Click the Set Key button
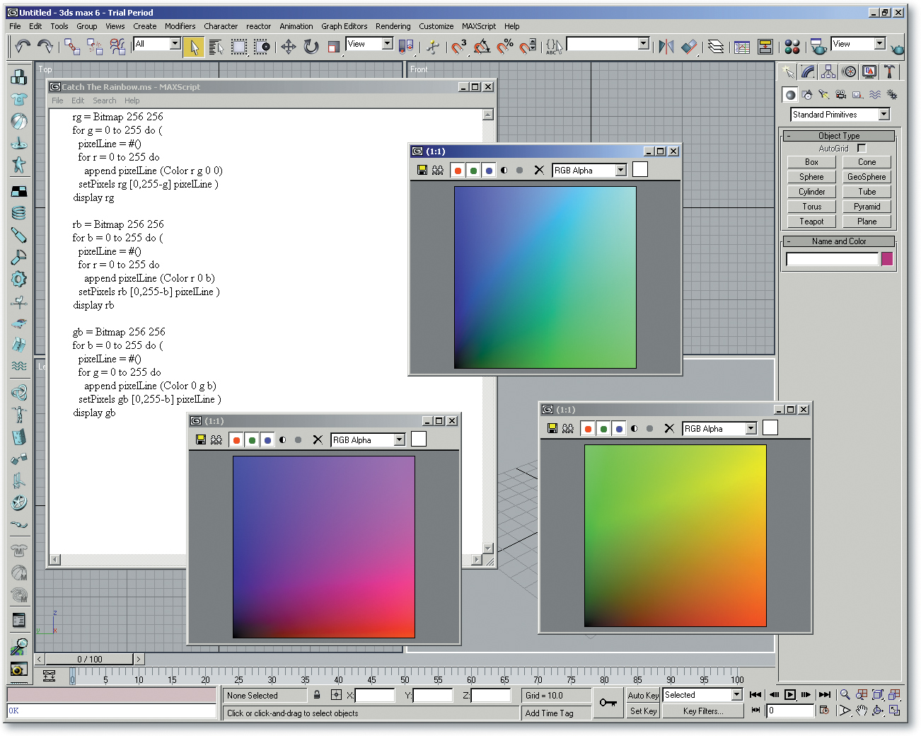This screenshot has height=736, width=921. (643, 711)
